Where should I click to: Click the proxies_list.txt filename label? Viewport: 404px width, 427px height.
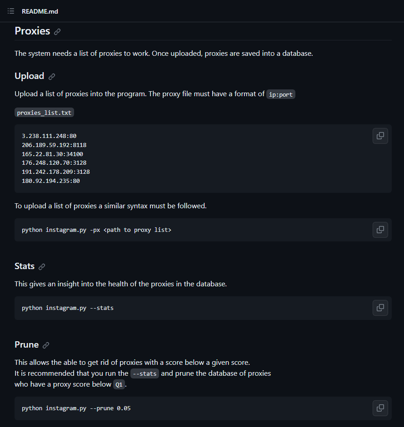tap(44, 113)
